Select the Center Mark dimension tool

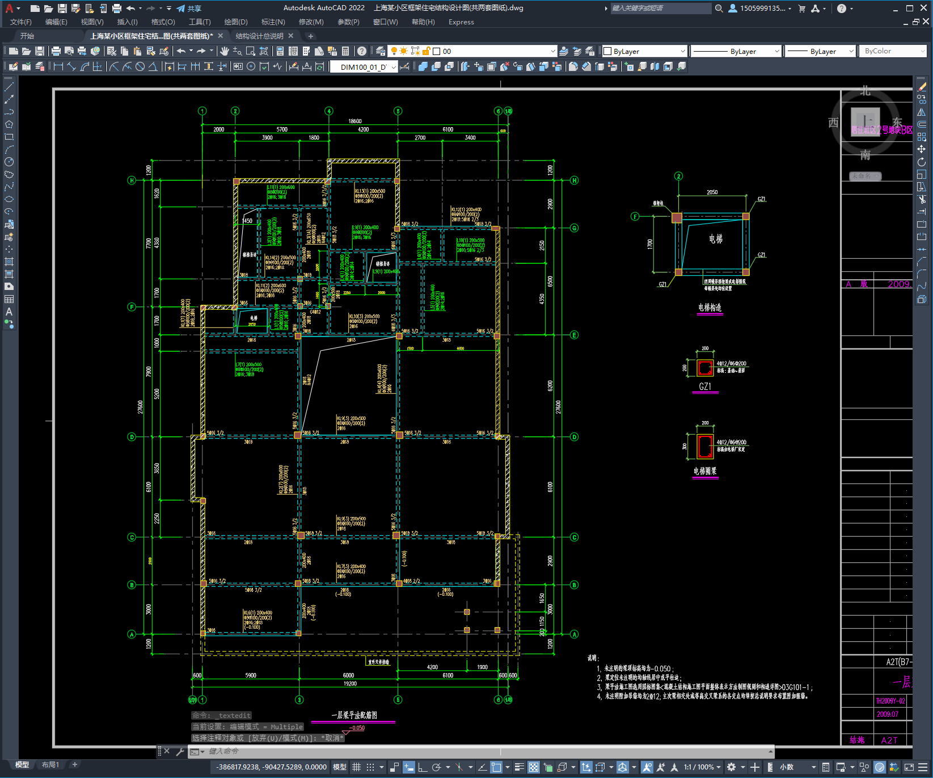251,66
